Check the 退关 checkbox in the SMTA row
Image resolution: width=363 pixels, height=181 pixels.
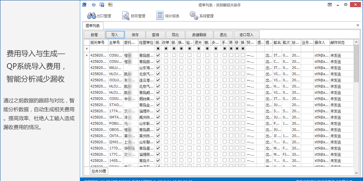coord(199,117)
